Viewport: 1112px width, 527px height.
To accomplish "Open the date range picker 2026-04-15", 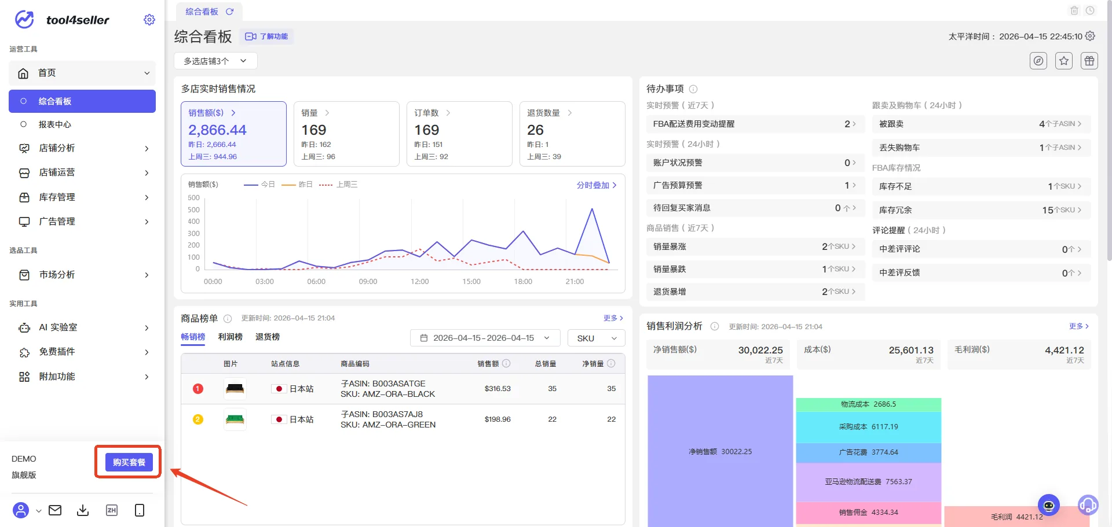I will coord(485,338).
